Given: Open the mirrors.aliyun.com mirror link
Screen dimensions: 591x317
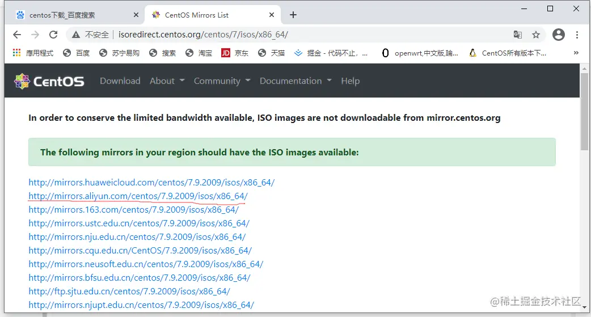Looking at the screenshot, I should pos(138,196).
